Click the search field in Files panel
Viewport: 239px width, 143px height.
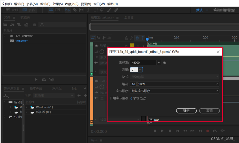coord(63,25)
